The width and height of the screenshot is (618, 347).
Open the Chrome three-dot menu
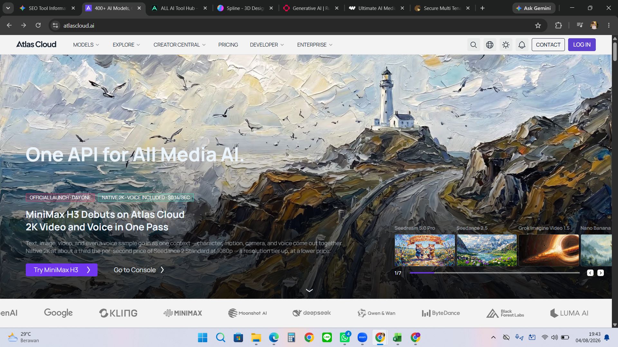point(609,25)
